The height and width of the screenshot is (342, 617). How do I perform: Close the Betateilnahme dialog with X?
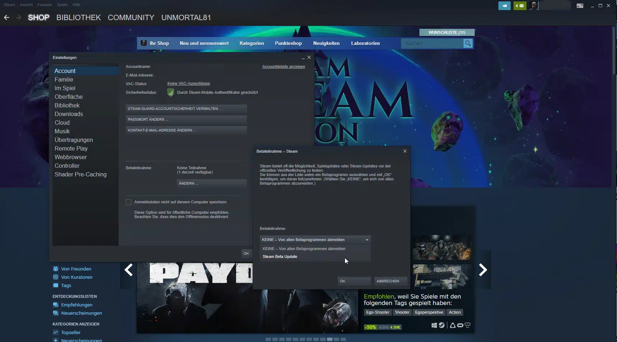405,151
